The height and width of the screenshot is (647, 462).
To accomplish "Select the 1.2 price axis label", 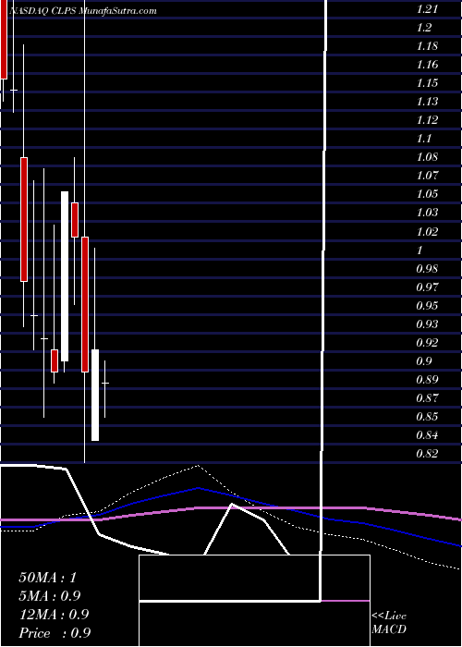I will [424, 28].
